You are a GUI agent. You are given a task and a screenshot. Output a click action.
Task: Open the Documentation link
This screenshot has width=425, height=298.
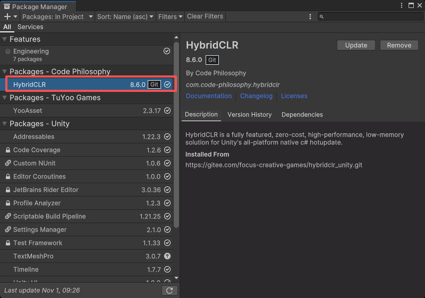pyautogui.click(x=209, y=96)
